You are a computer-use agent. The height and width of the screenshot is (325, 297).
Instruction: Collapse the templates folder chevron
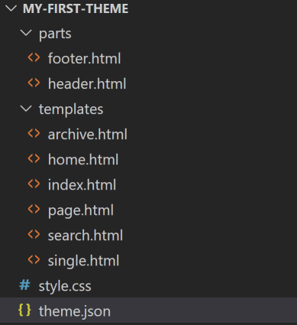point(26,109)
